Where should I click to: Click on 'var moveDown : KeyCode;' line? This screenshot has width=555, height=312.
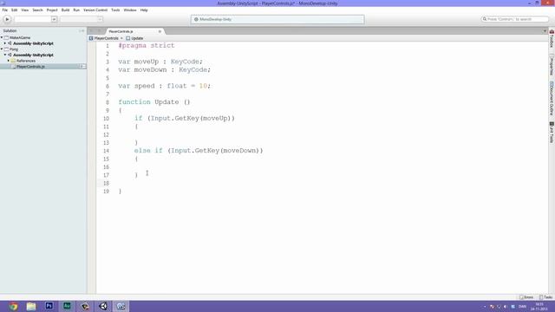tap(164, 69)
